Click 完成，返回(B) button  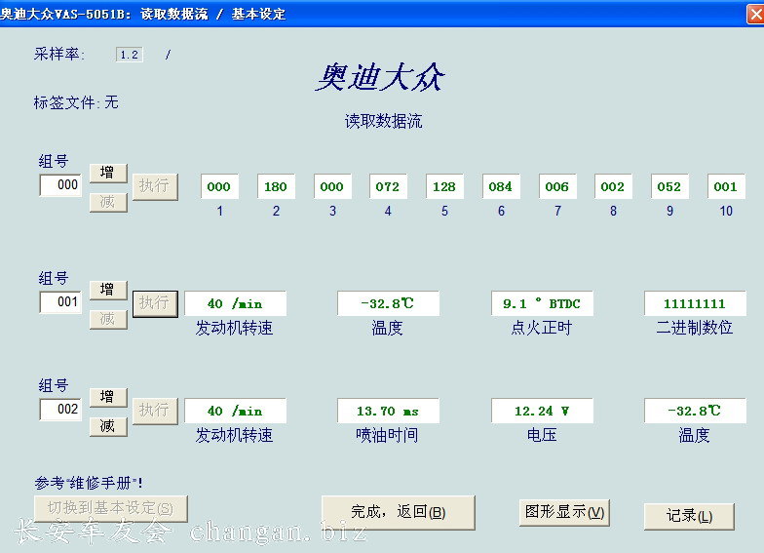tap(398, 513)
